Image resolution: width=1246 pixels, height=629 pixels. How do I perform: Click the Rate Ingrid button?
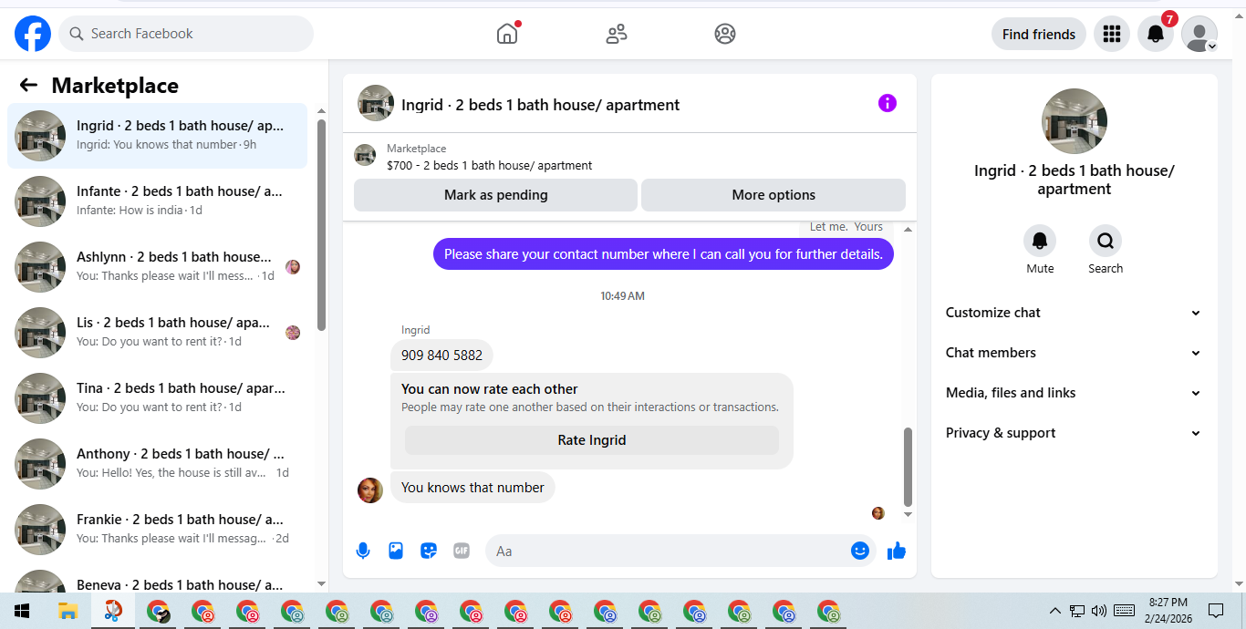(x=592, y=440)
